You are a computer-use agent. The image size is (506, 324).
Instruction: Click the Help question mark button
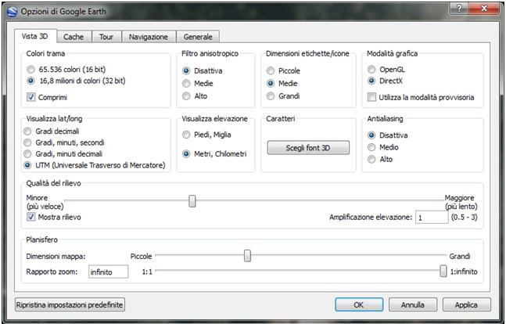pyautogui.click(x=459, y=9)
